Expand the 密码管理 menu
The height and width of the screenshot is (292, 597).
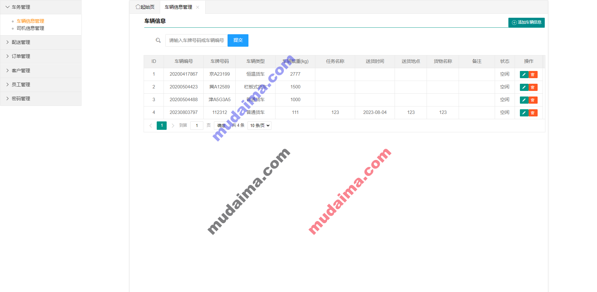pos(41,99)
